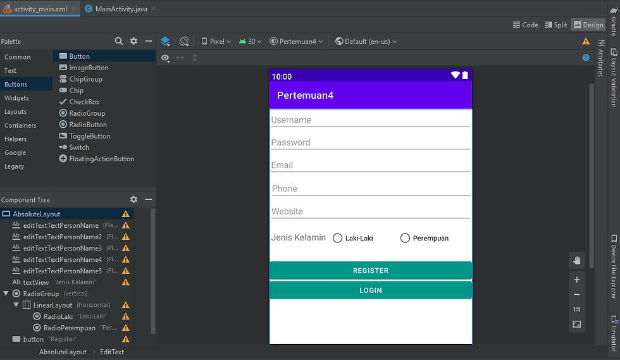Screen dimensions: 620x360
Task: Set zoom to 1:1 actual size
Action: click(577, 309)
